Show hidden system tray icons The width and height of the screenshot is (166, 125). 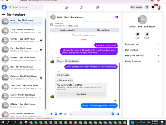pos(138,122)
